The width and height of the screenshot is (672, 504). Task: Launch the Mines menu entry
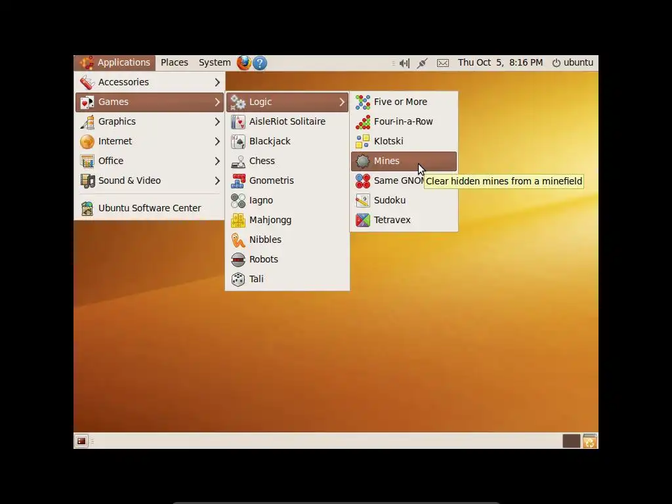click(404, 161)
